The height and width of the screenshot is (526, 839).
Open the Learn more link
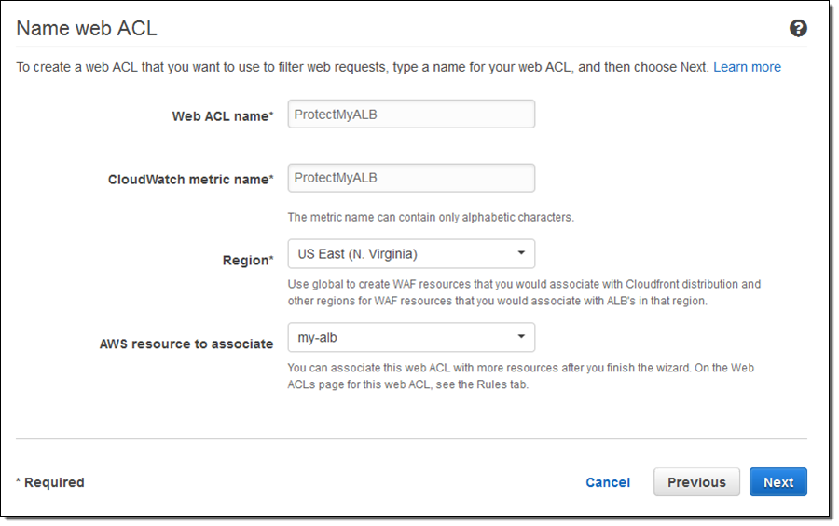(x=747, y=67)
